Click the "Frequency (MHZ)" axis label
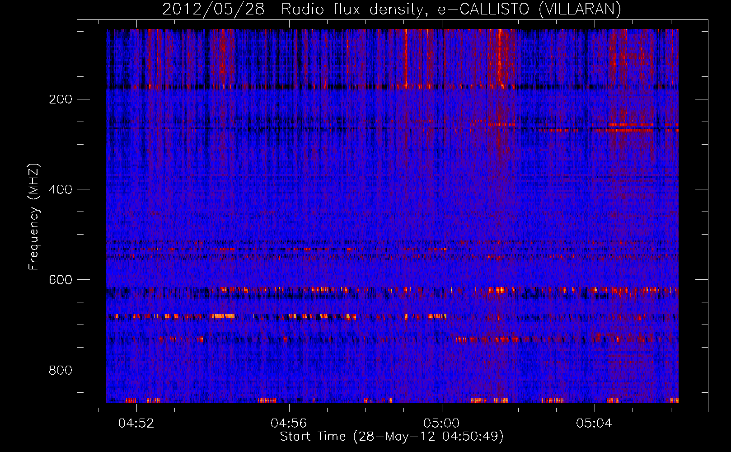 [34, 217]
